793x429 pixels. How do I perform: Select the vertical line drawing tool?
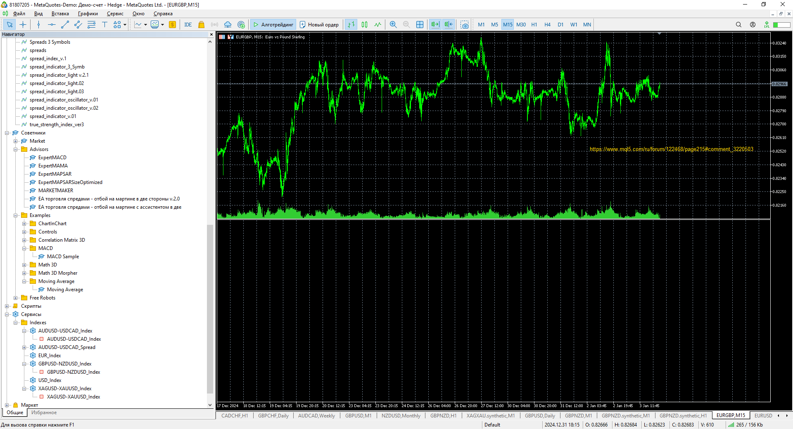tap(38, 25)
